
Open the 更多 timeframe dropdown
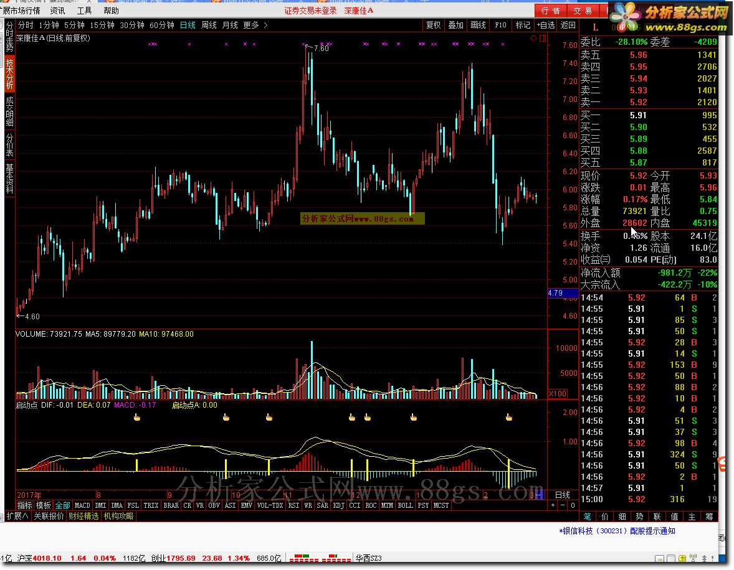[x=255, y=25]
